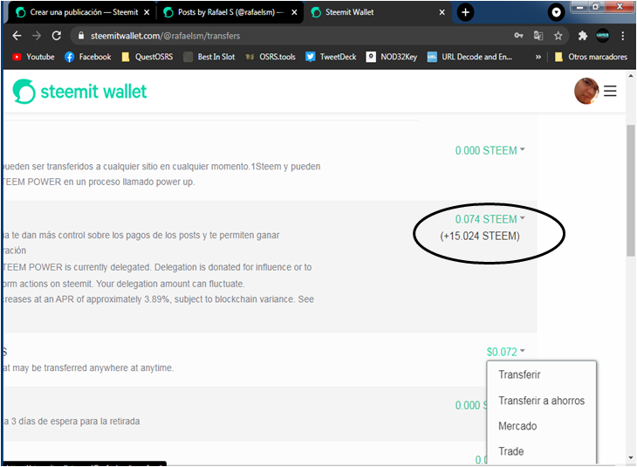
Task: Open the TweetDeck bookmark
Action: click(331, 57)
